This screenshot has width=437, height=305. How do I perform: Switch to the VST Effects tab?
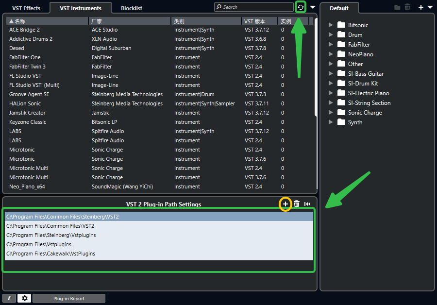[x=26, y=8]
